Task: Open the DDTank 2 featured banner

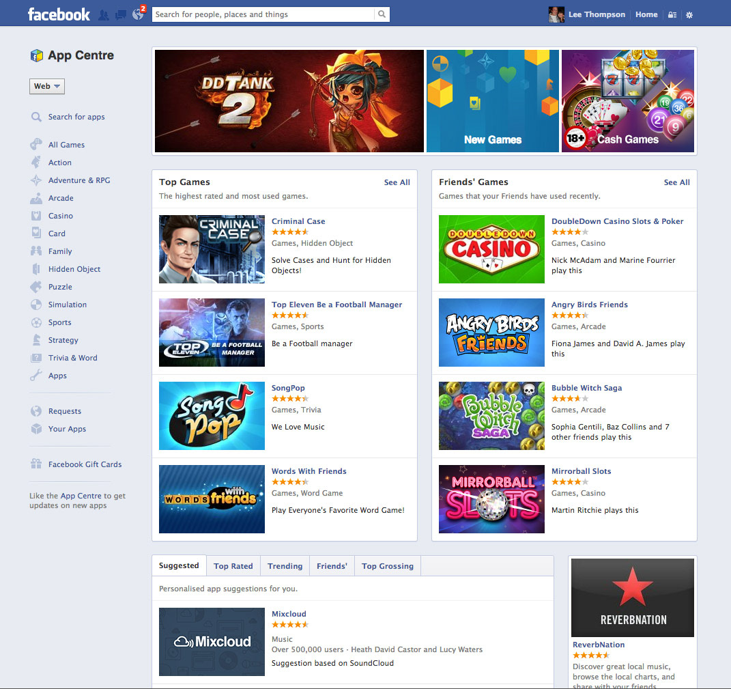Action: pos(289,101)
